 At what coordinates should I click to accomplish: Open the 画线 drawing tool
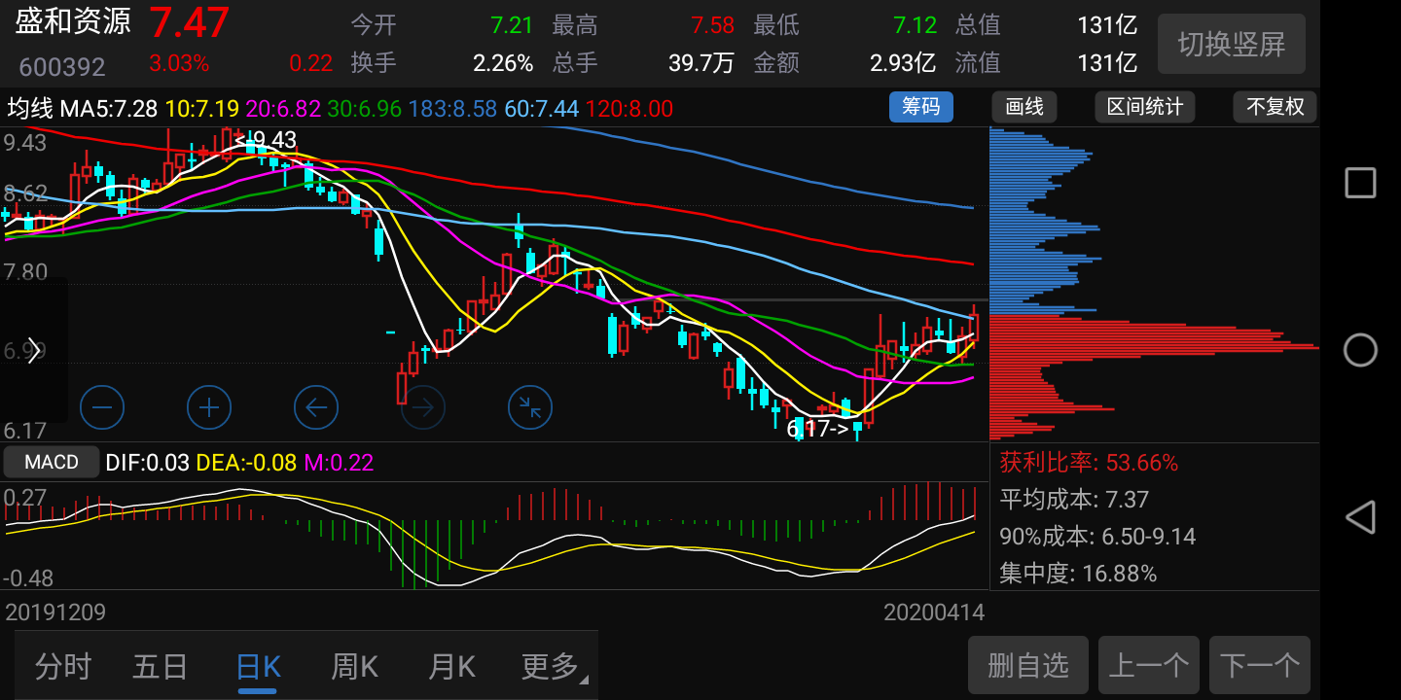pyautogui.click(x=1024, y=107)
